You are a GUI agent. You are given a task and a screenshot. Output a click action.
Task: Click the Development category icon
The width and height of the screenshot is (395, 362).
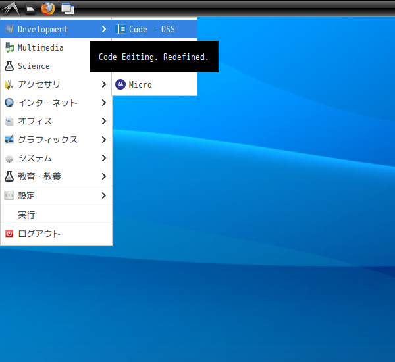coord(9,29)
